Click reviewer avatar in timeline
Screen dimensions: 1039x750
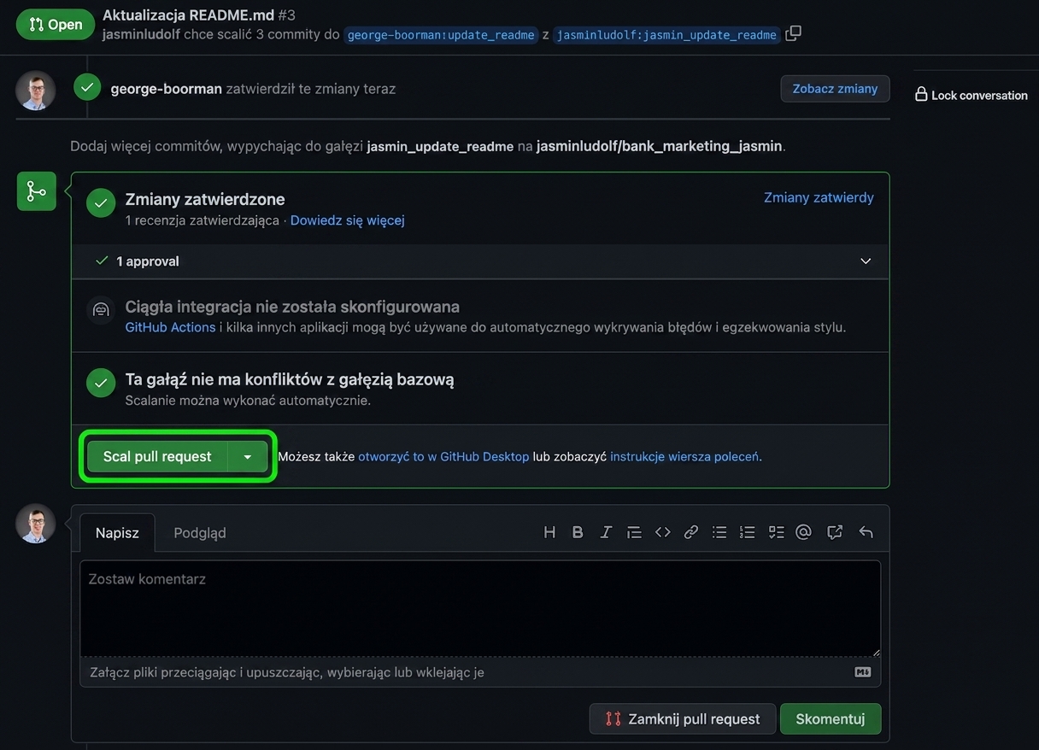pyautogui.click(x=36, y=91)
